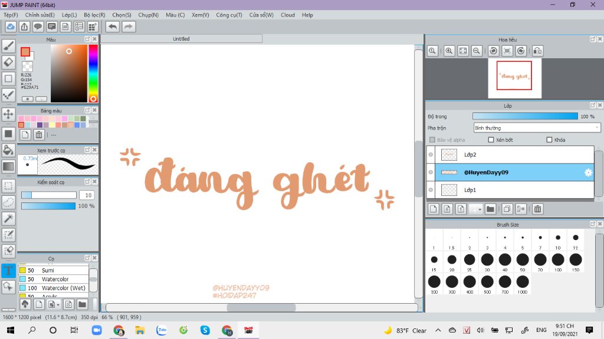The height and width of the screenshot is (339, 604).
Task: Open the Bộ lọc(R) menu
Action: click(94, 15)
